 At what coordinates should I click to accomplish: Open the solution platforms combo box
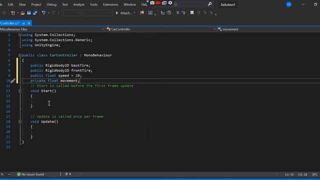[97, 13]
